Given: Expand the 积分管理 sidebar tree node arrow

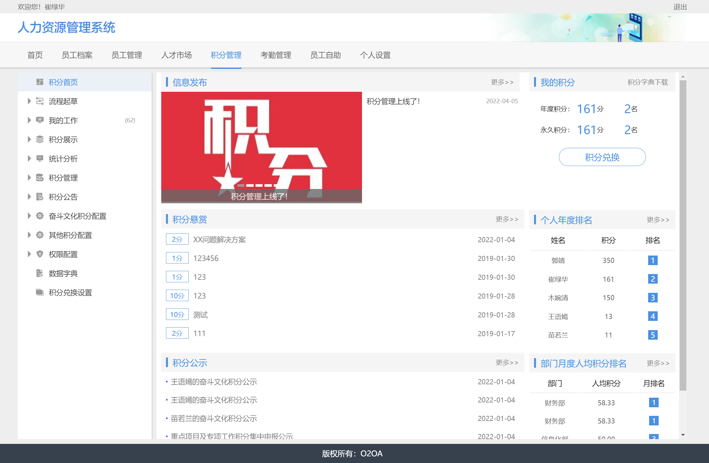Looking at the screenshot, I should 29,178.
